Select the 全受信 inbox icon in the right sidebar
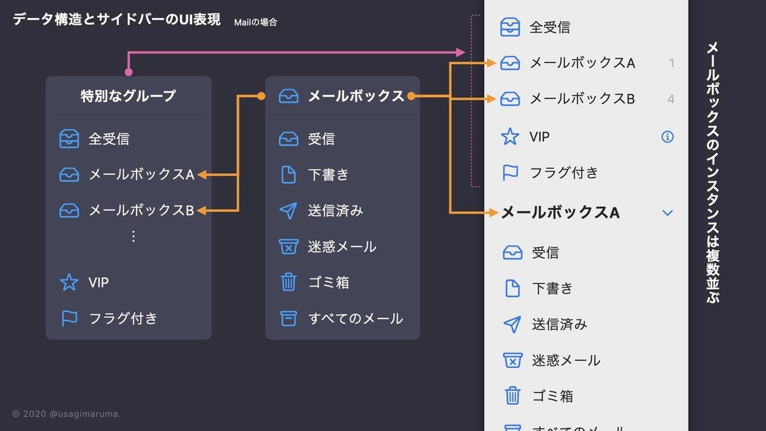 click(x=511, y=27)
